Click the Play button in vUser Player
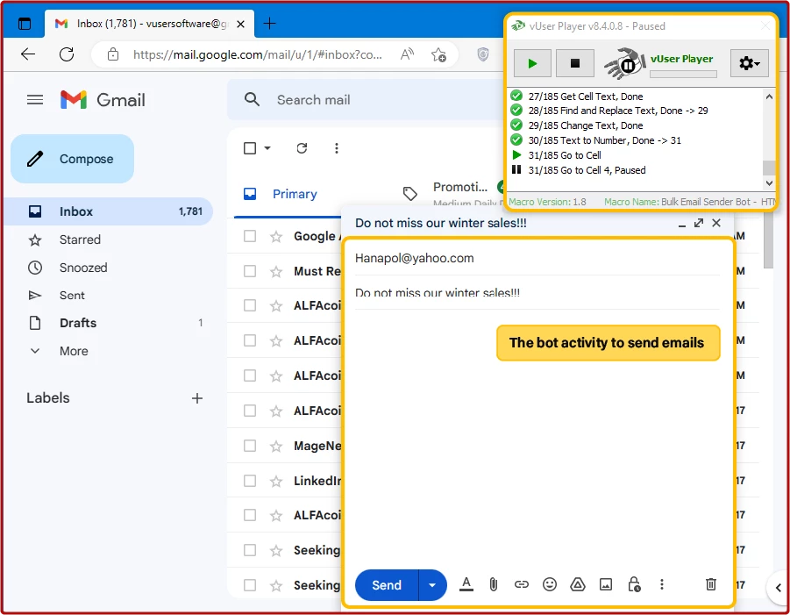The image size is (790, 615). [532, 63]
